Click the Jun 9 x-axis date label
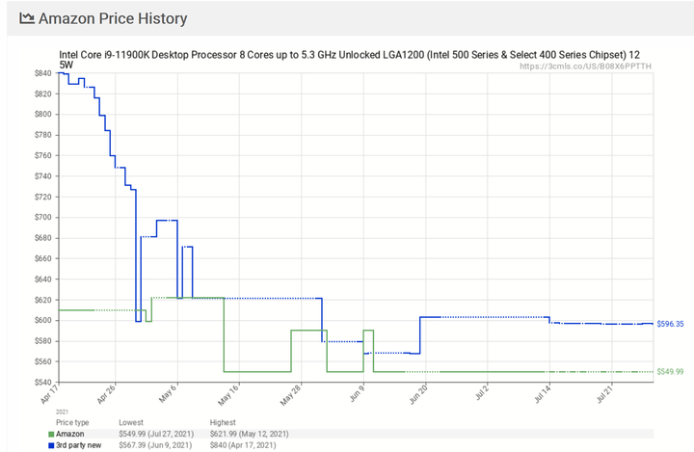This screenshot has width=694, height=452. [x=357, y=393]
